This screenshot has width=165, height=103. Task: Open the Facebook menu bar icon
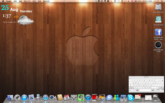pyautogui.click(x=108, y=1)
